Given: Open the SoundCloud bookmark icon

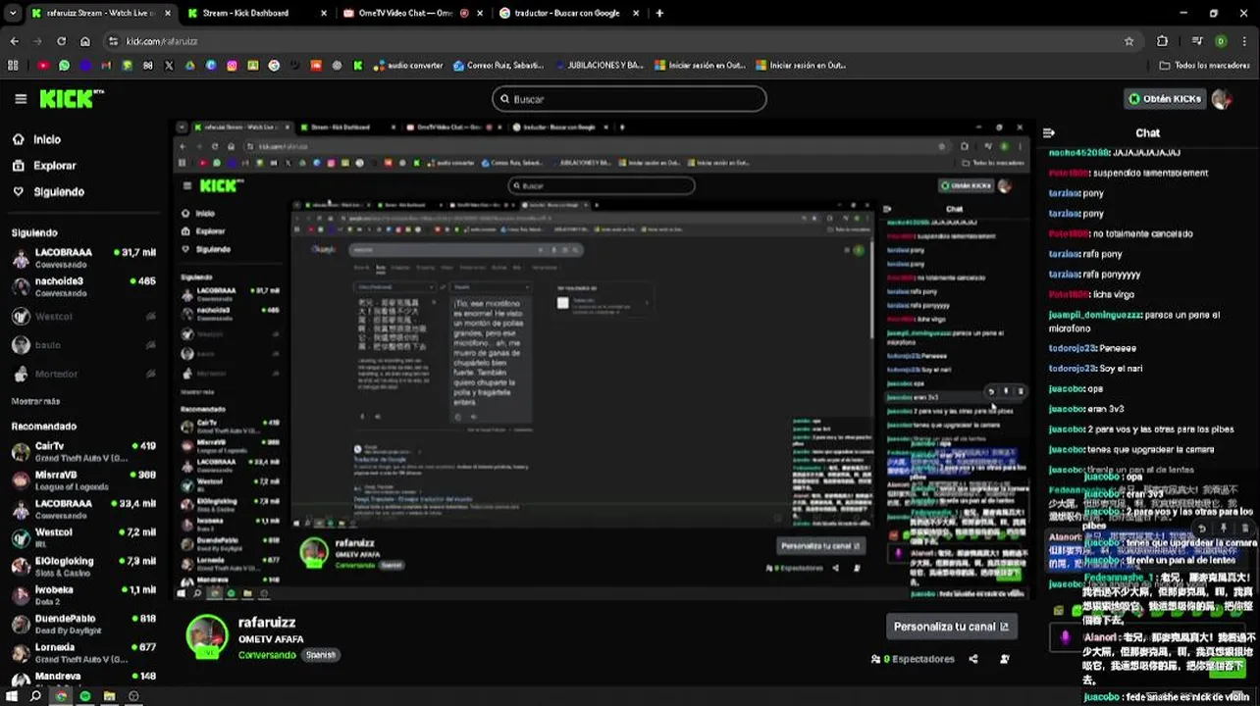Looking at the screenshot, I should point(316,66).
